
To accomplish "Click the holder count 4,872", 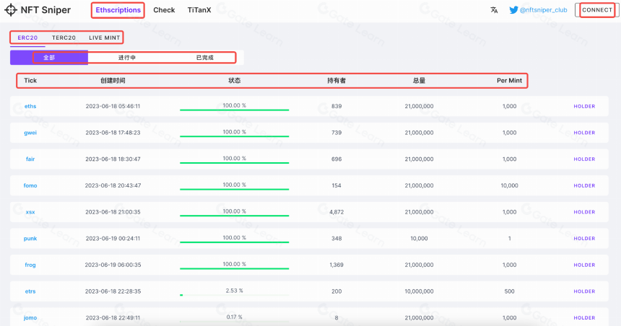I will [336, 212].
